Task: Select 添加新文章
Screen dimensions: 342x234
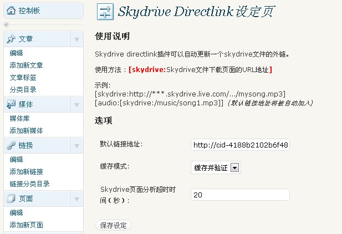Action: pyautogui.click(x=26, y=65)
